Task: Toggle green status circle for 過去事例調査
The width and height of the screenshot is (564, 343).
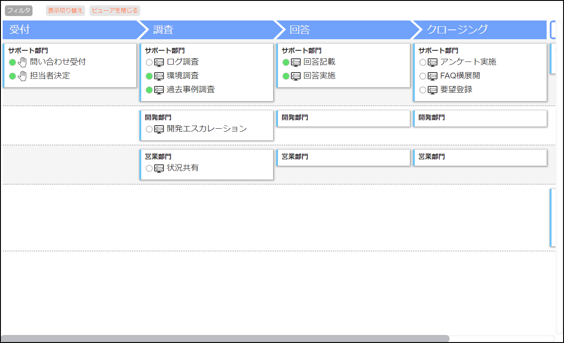Action: point(149,90)
